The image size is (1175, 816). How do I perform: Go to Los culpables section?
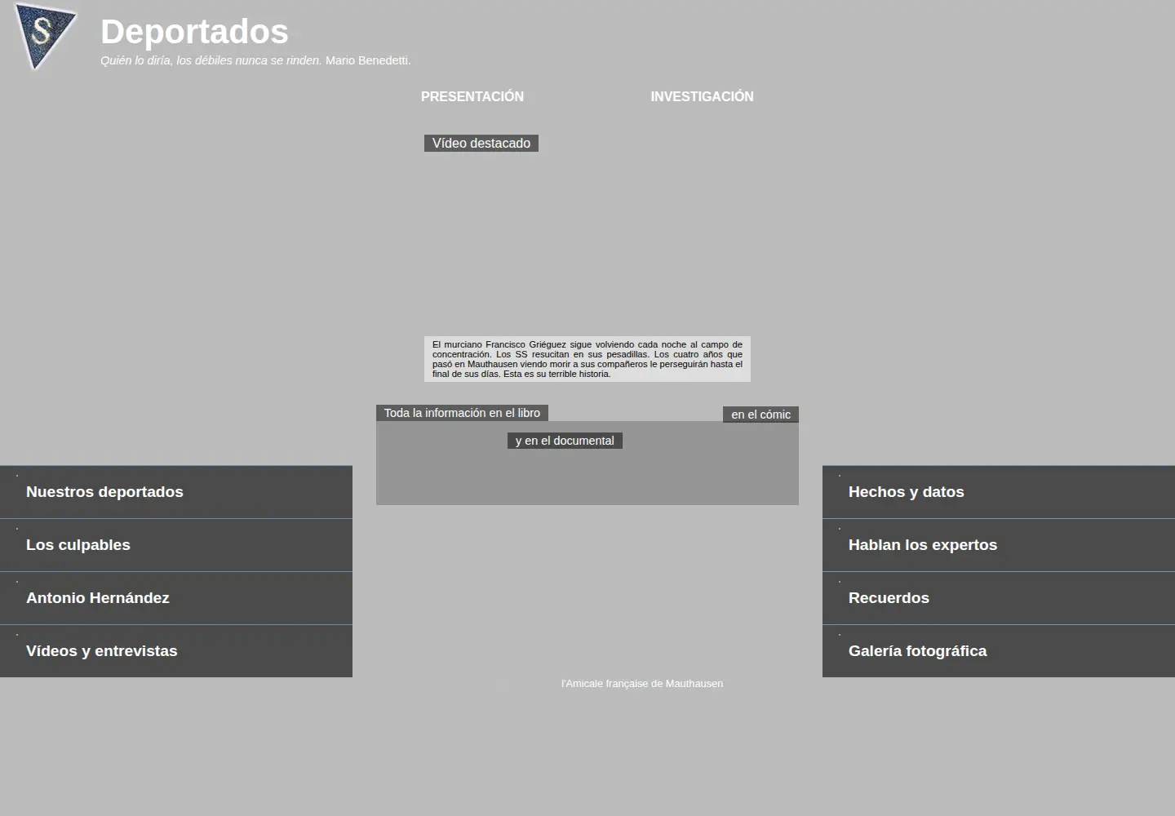176,545
